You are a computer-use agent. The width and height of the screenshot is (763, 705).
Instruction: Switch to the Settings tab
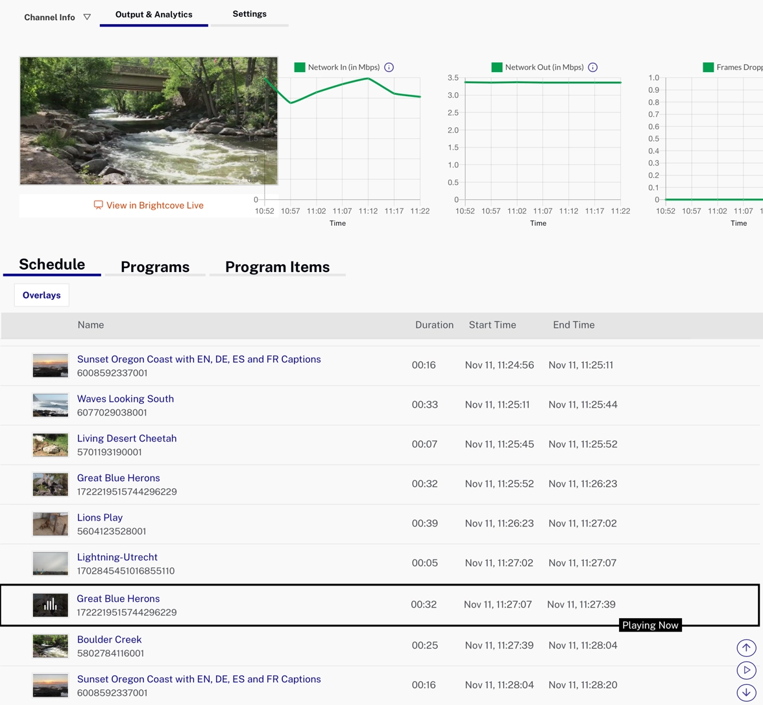point(249,14)
